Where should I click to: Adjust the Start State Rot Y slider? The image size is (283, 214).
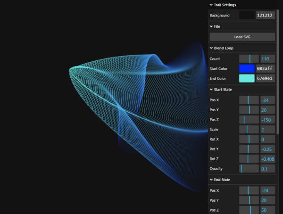click(x=249, y=149)
